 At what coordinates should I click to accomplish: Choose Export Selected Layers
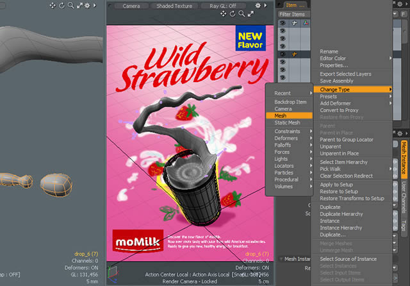(x=352, y=74)
